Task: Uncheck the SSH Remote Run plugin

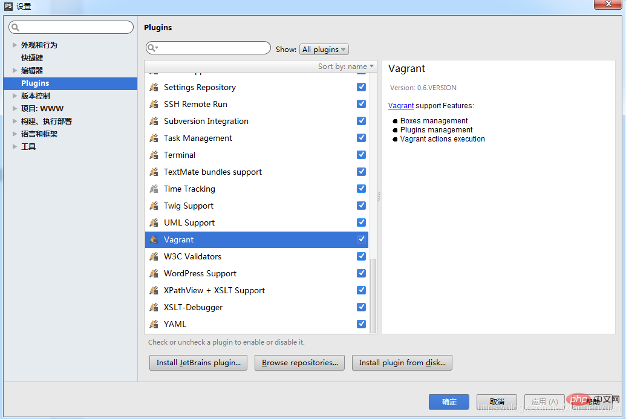Action: point(361,104)
